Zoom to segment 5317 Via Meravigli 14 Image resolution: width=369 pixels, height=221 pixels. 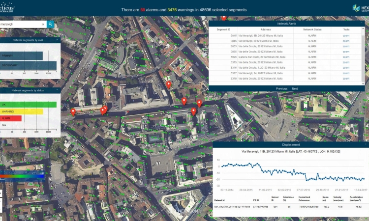click(x=346, y=73)
